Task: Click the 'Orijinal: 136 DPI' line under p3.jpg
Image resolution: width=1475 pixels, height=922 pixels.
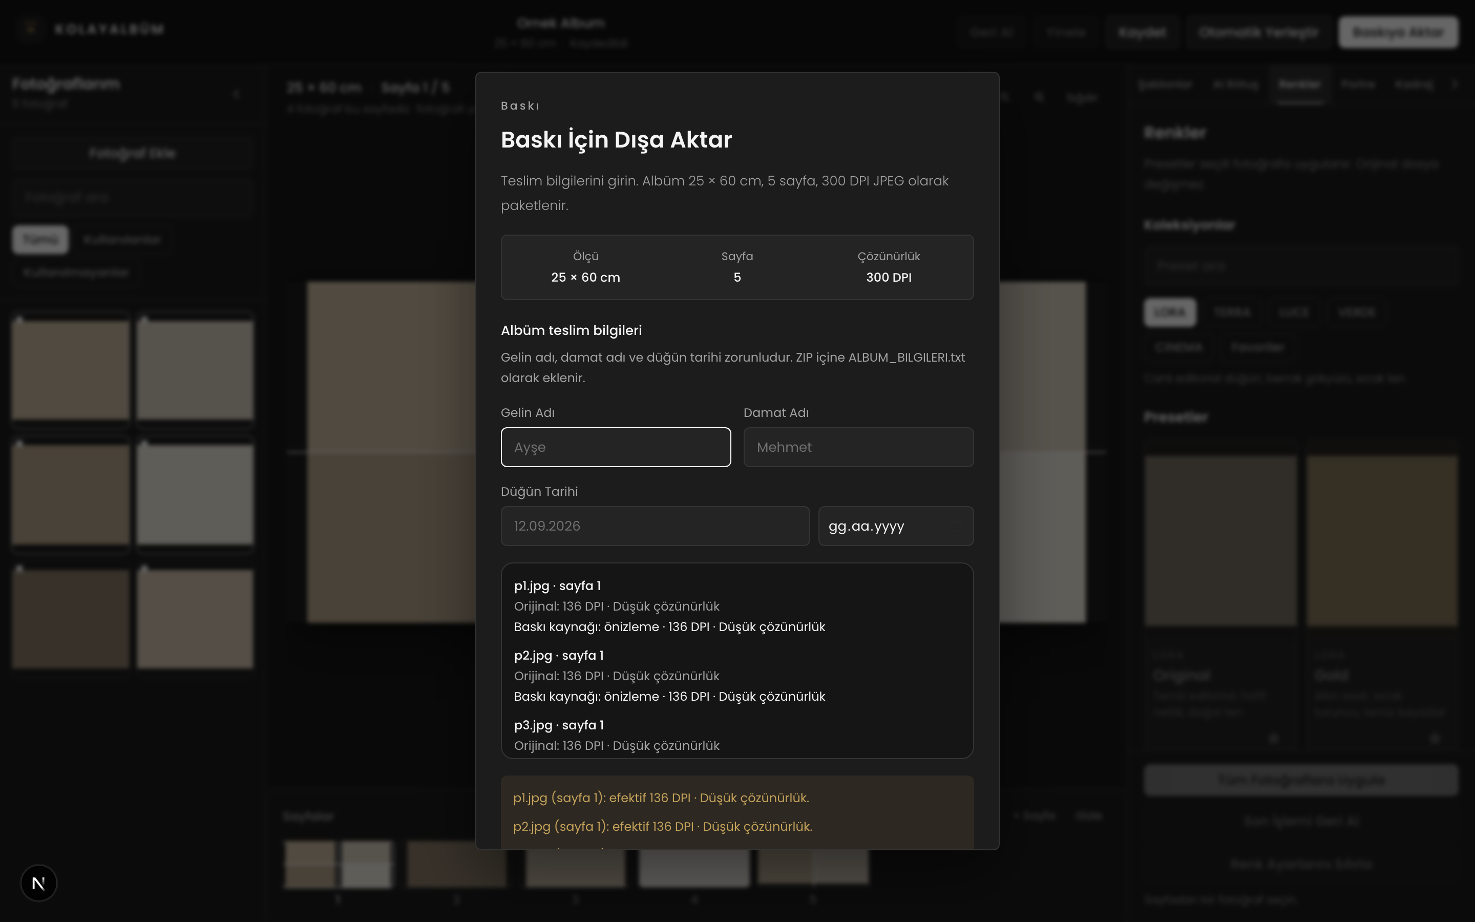Action: point(616,745)
